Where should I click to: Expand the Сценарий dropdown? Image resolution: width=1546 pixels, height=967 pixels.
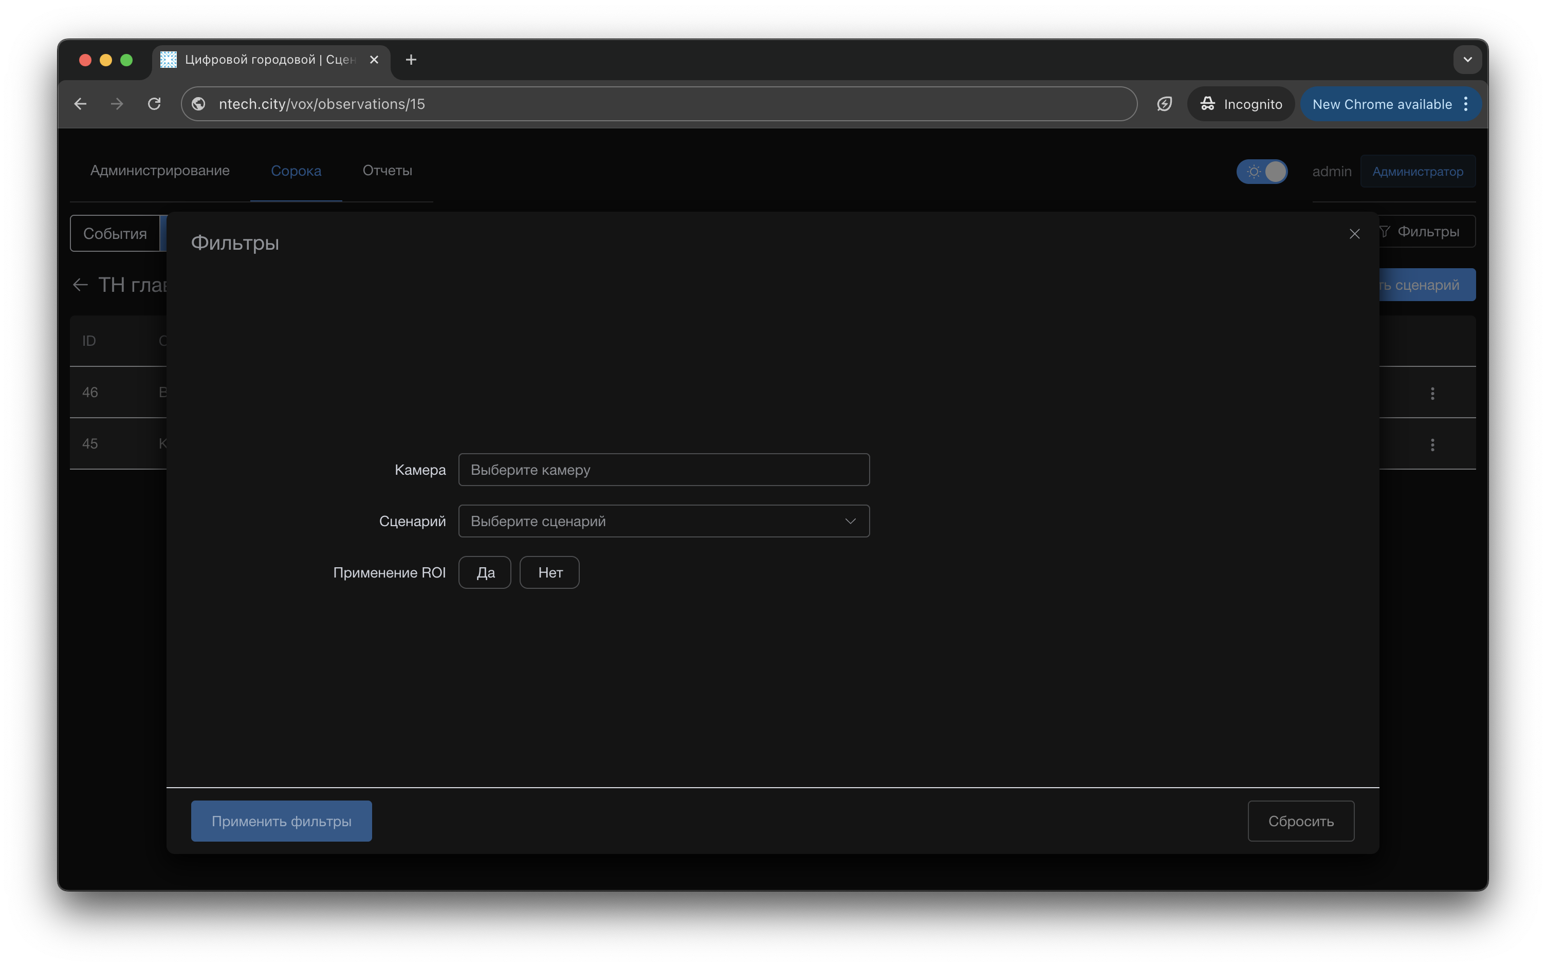click(x=664, y=521)
